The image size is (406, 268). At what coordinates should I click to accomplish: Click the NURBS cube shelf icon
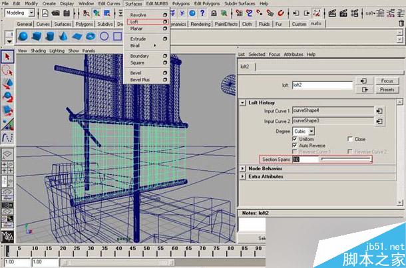click(x=37, y=36)
